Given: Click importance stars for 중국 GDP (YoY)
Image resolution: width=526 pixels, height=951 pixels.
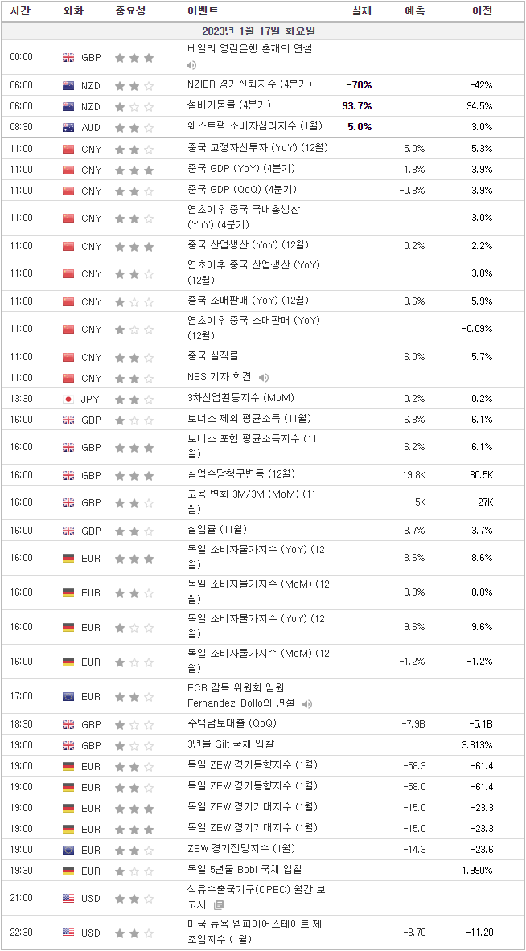Looking at the screenshot, I should pos(134,169).
